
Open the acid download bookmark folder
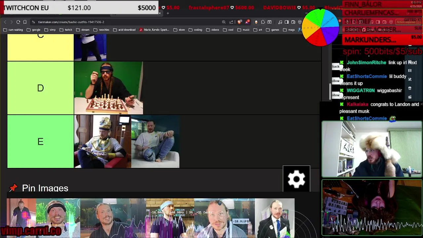[124, 30]
